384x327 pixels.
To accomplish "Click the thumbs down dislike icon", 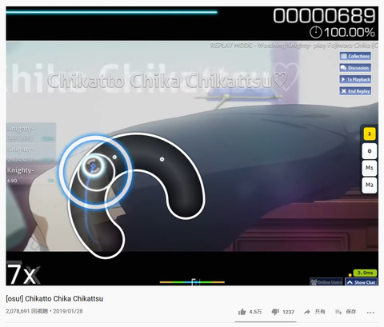I will point(275,312).
